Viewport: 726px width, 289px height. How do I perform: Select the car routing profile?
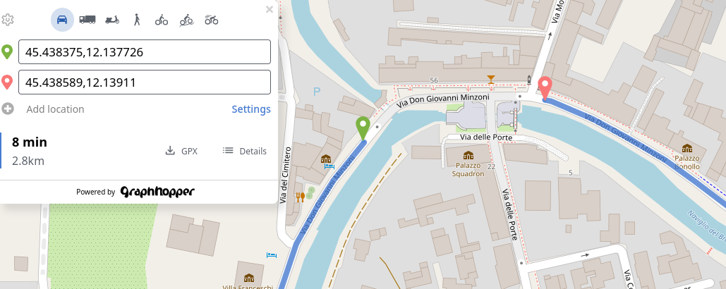pos(62,20)
